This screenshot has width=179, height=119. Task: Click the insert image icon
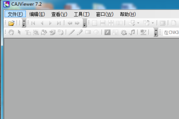[x=115, y=32]
